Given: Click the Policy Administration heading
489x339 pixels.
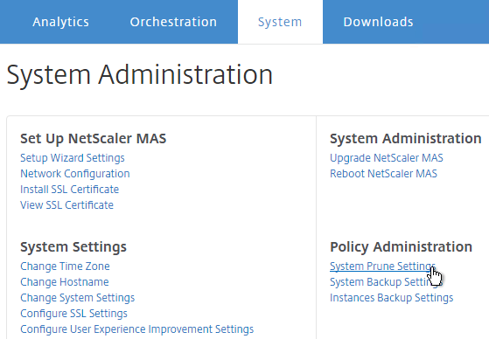Looking at the screenshot, I should 401,246.
